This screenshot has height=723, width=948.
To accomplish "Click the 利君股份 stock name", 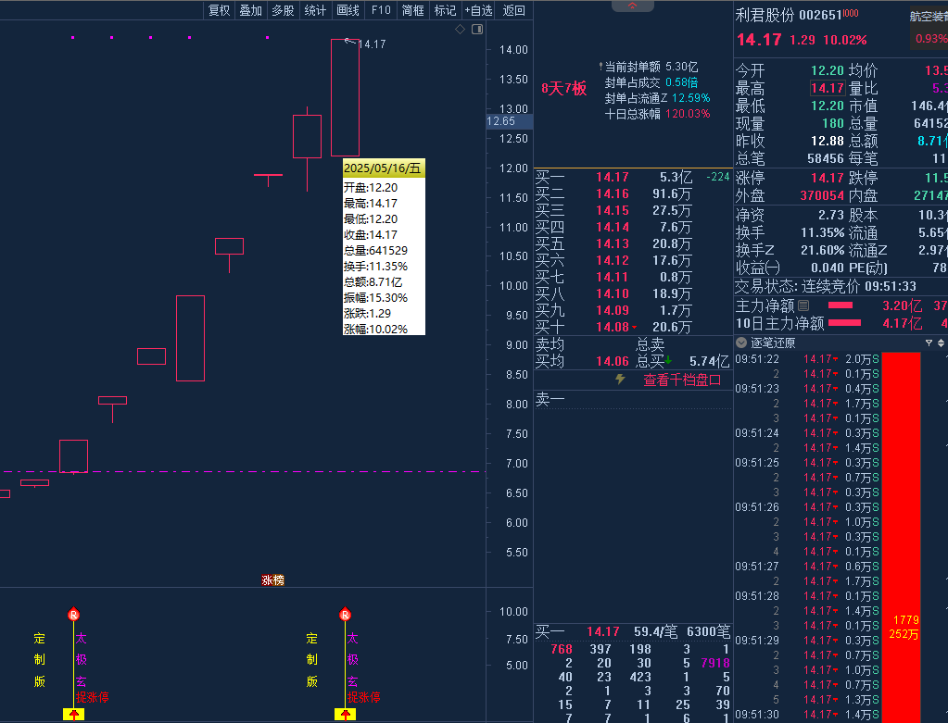I will [x=765, y=15].
